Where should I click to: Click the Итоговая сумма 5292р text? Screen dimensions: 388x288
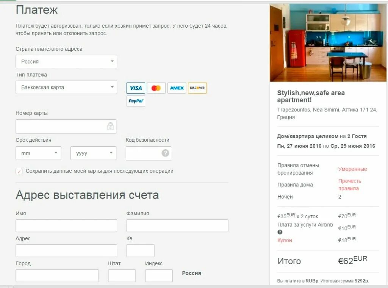(x=344, y=281)
